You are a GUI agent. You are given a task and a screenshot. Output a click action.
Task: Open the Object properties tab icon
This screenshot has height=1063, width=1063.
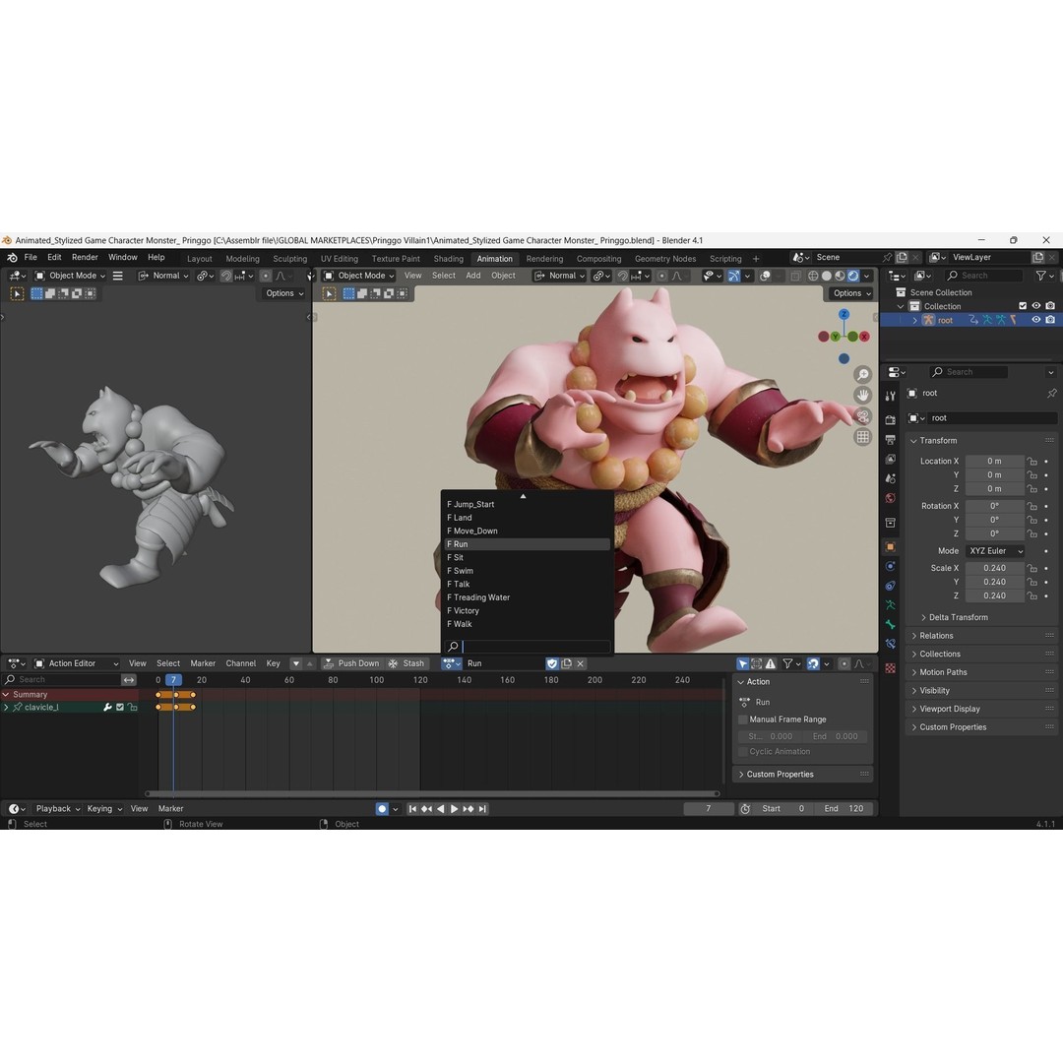[x=890, y=546]
